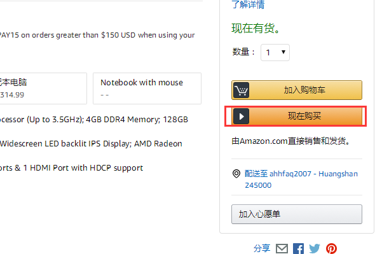
Task: Click the 加入购物车 add to cart button
Action: pyautogui.click(x=297, y=90)
